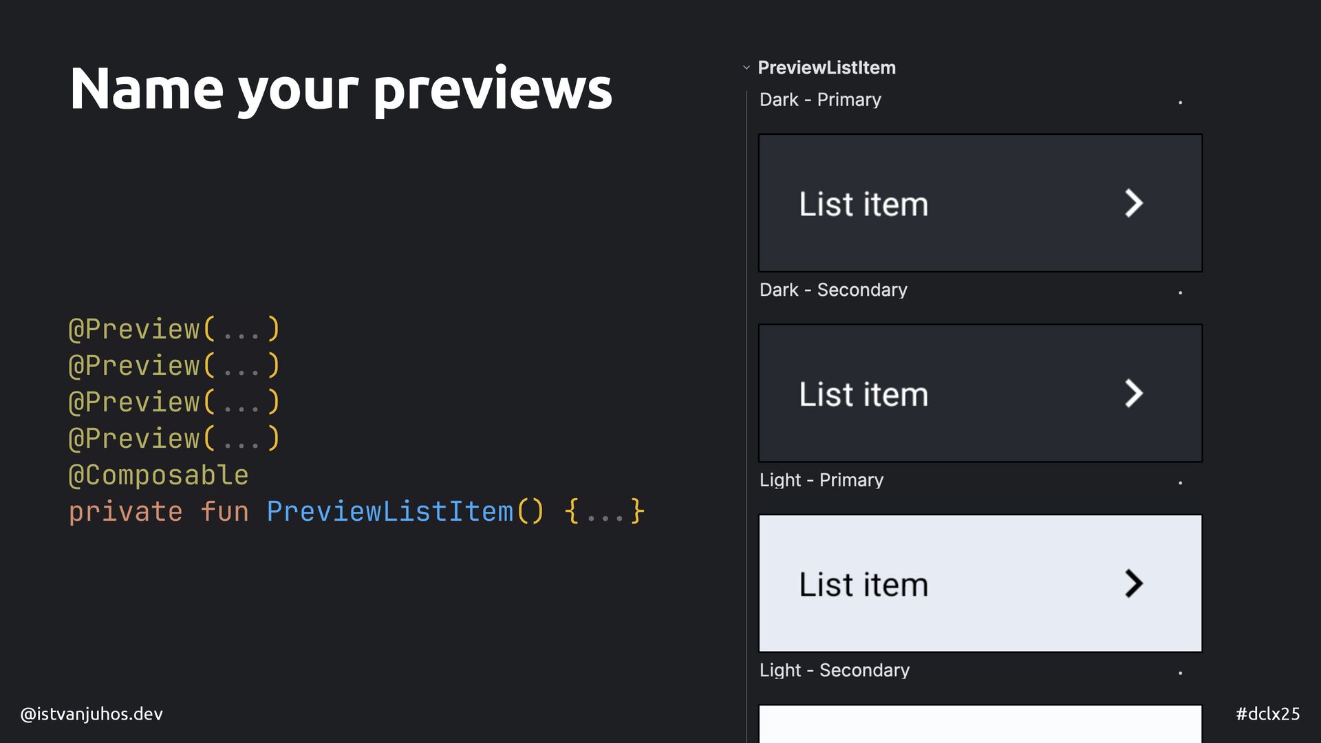Select the Light - Secondary preview label
This screenshot has width=1321, height=743.
pos(835,670)
